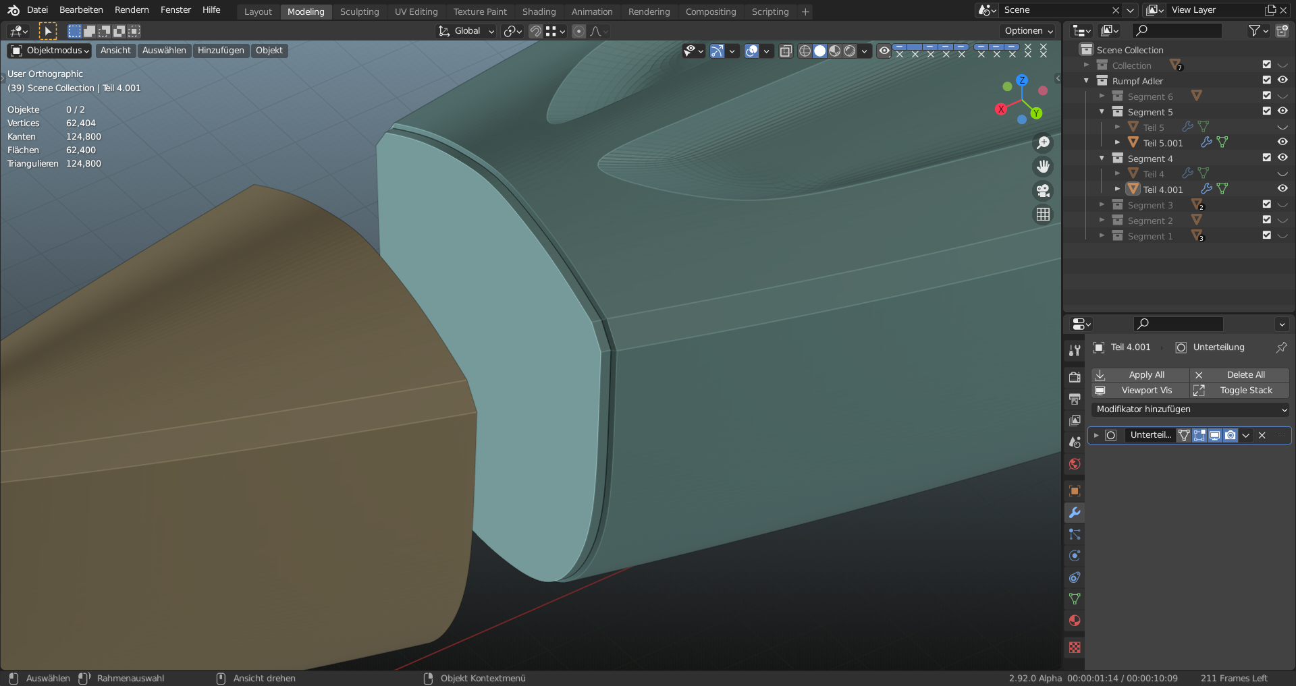Open the modifier wrench properties tab
This screenshot has height=686, width=1296.
pyautogui.click(x=1075, y=513)
